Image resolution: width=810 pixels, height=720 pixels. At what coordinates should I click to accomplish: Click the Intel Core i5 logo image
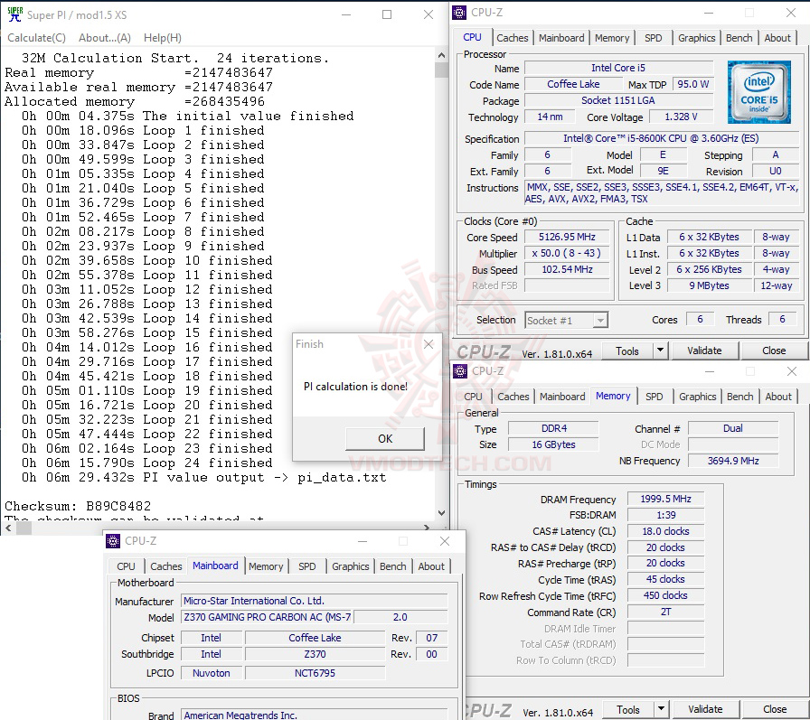click(758, 92)
